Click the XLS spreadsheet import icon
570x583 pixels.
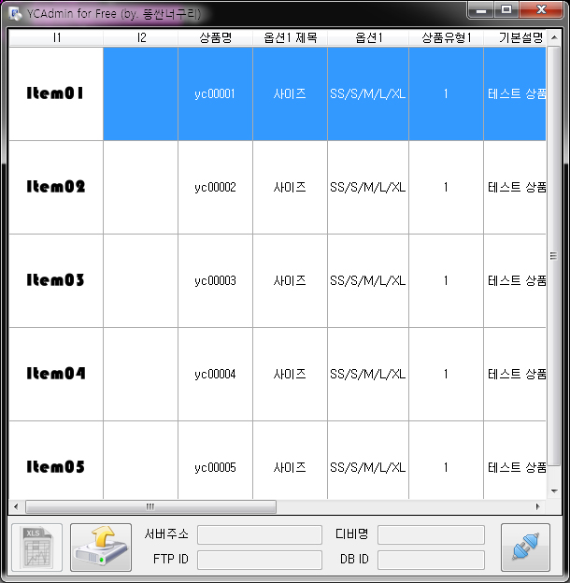click(x=36, y=547)
